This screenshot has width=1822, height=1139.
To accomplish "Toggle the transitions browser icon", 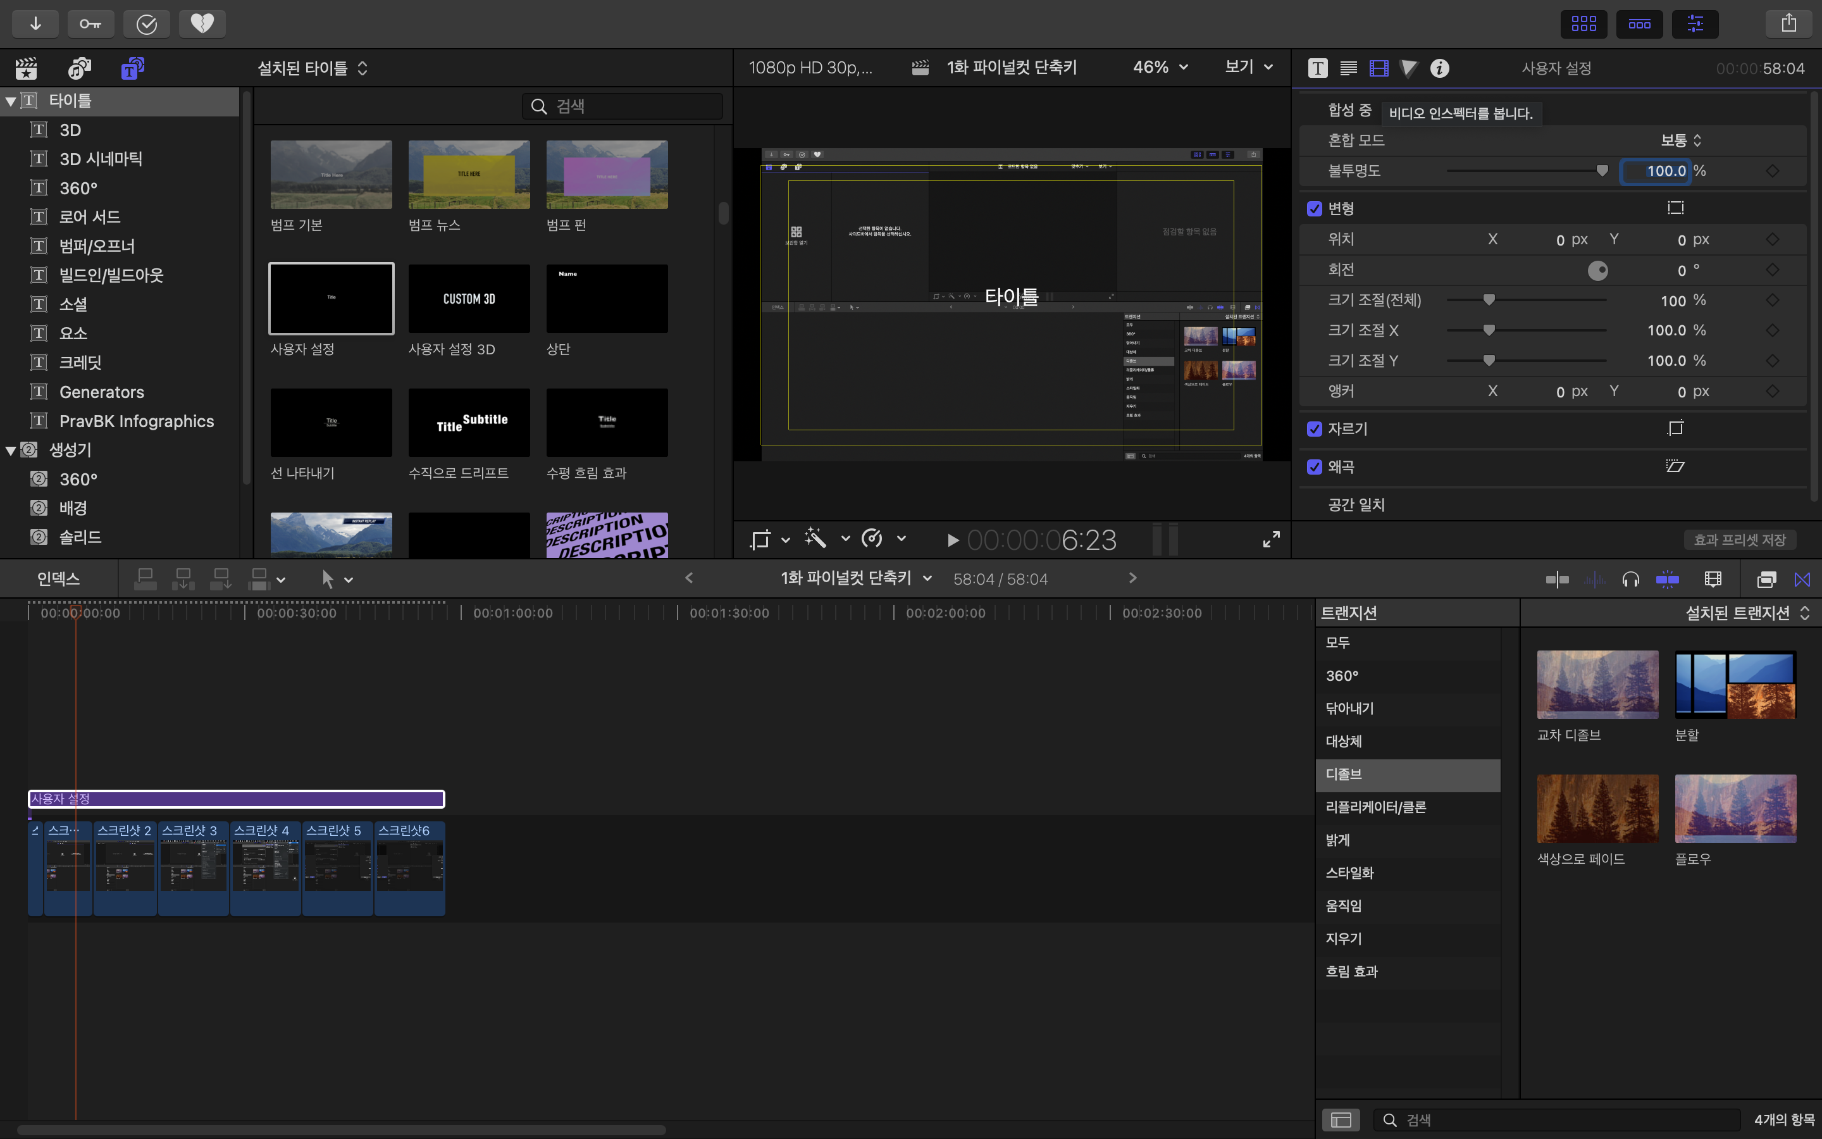I will (x=1802, y=579).
